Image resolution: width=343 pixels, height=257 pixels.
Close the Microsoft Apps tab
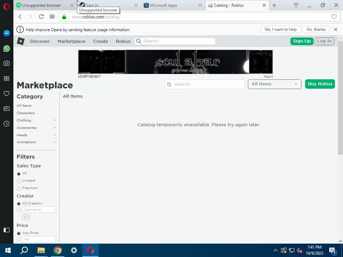point(200,5)
